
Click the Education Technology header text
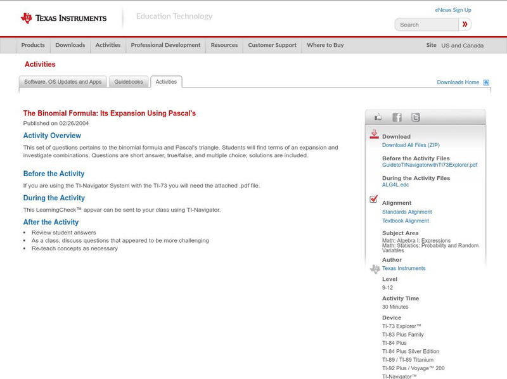click(174, 16)
